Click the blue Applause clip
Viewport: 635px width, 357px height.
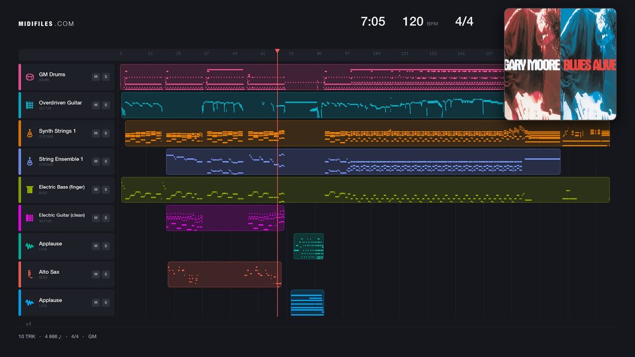coord(307,303)
